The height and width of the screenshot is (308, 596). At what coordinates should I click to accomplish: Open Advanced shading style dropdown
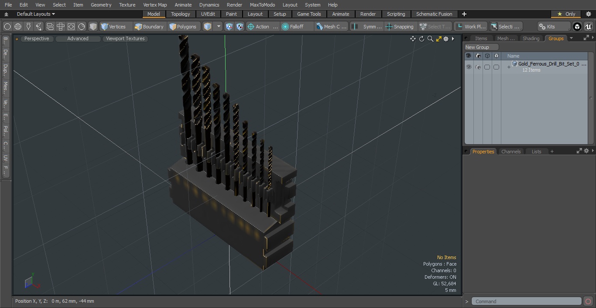78,39
